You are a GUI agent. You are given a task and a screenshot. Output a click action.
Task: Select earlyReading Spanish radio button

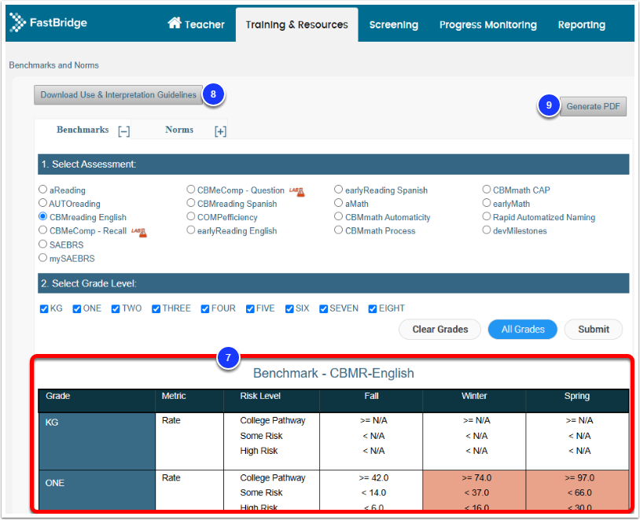point(338,189)
